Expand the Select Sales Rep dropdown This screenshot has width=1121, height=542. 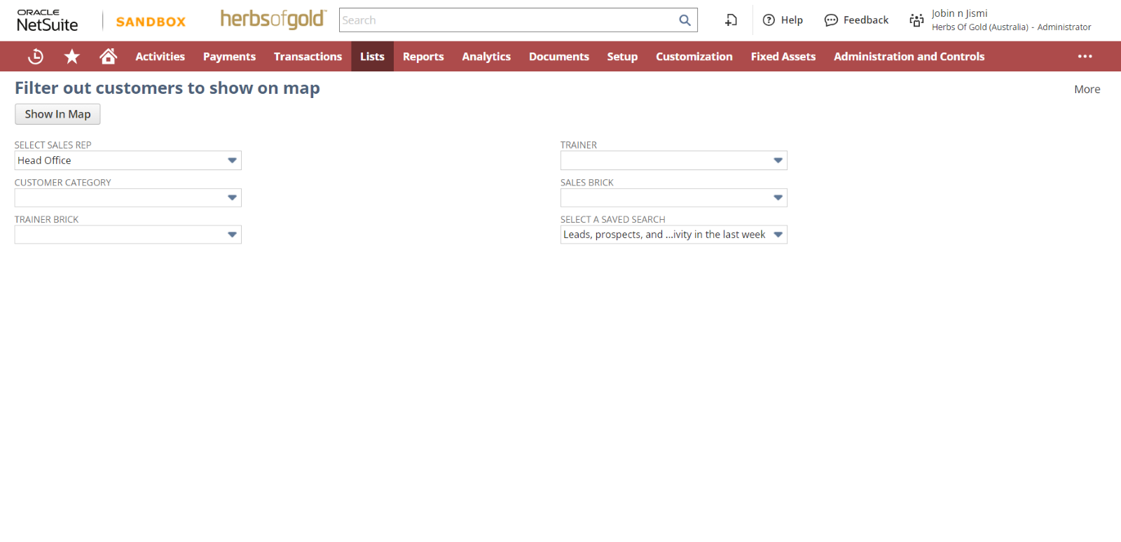(232, 160)
